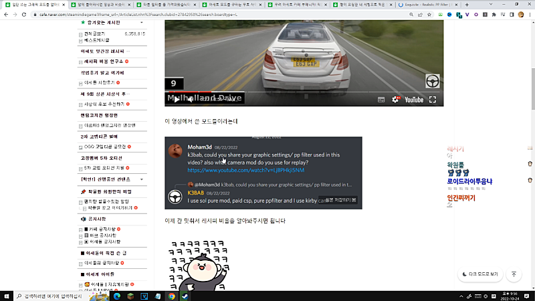Click the steering wheel channel watermark
Screen dimensions: 535x301
(x=433, y=81)
